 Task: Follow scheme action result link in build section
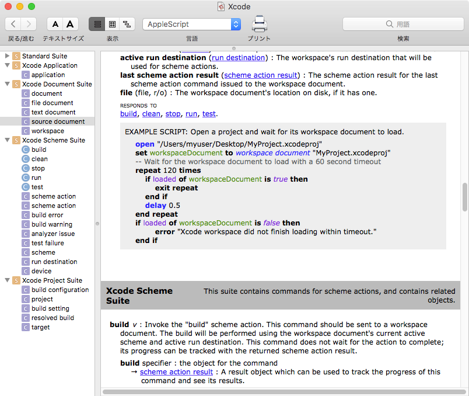tap(177, 371)
